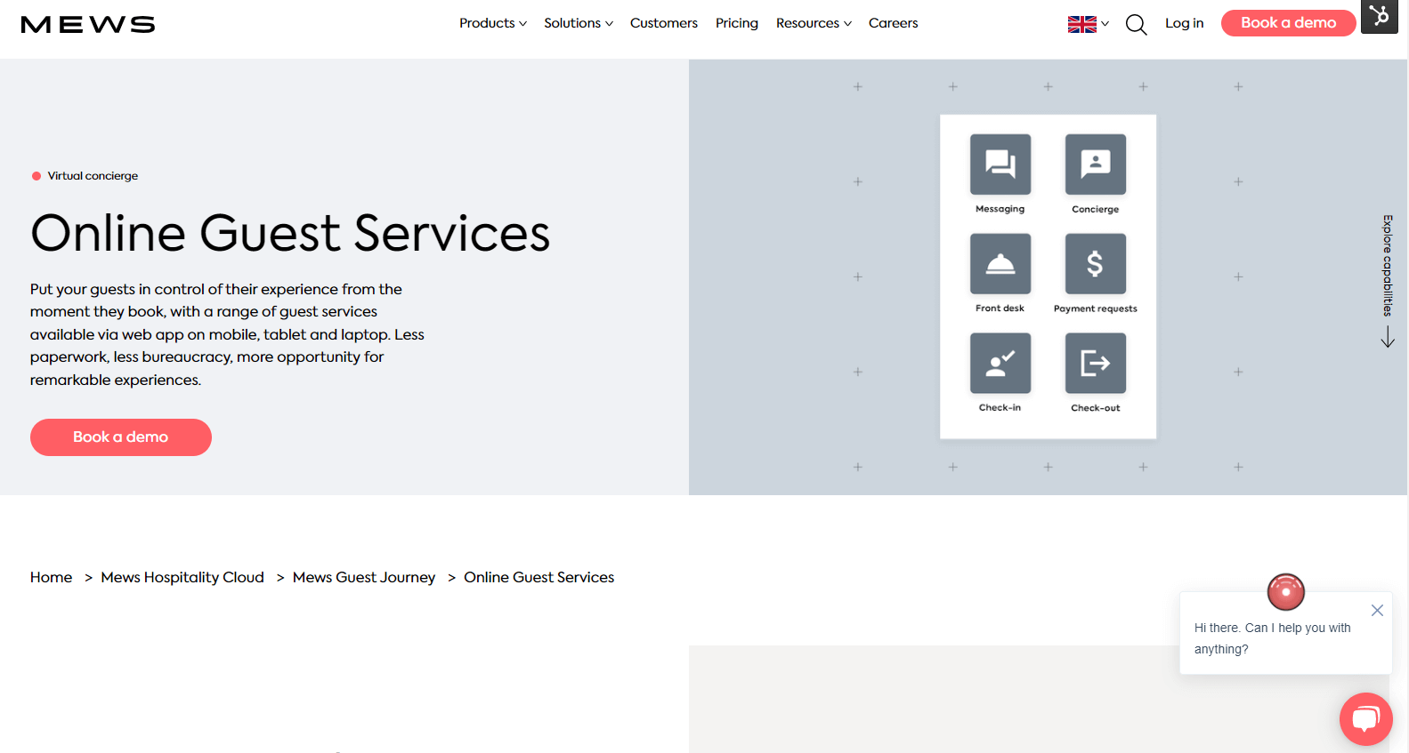The width and height of the screenshot is (1409, 753).
Task: Go to the Pricing page
Action: coord(736,23)
